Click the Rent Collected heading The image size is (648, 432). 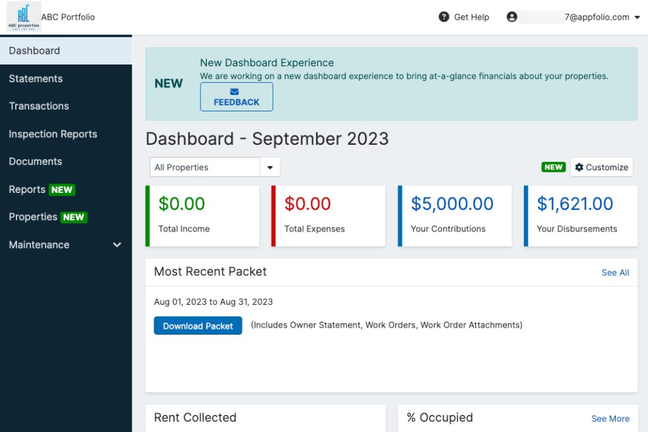click(x=195, y=417)
